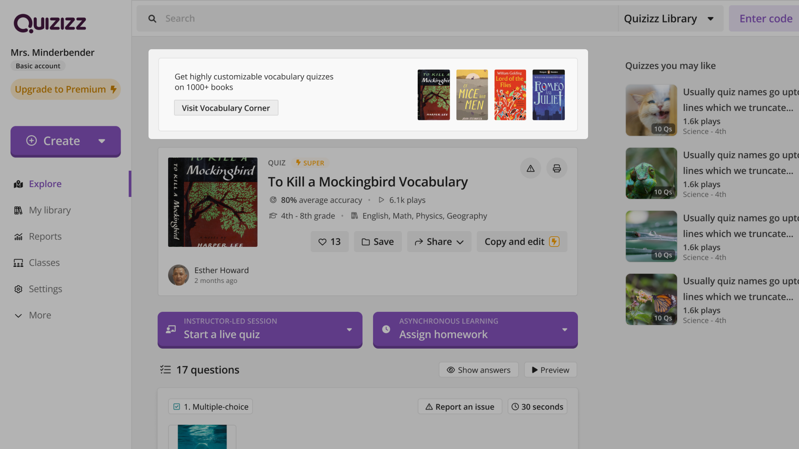Click the clock icon on Assign homework
The width and height of the screenshot is (799, 449).
(x=386, y=330)
